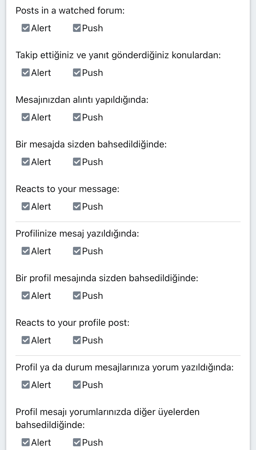Toggle Push for 'Profilinize mesaj yazıldığında'
Screen dimensions: 256x450
[77, 251]
